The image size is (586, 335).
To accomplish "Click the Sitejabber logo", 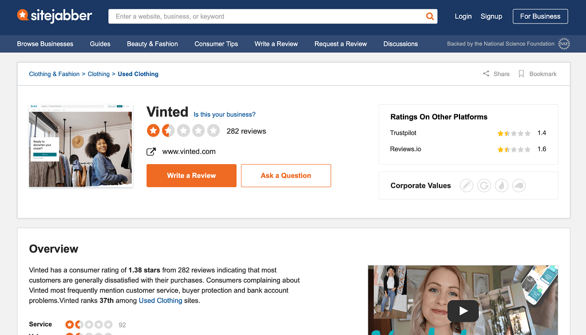I will pyautogui.click(x=54, y=15).
